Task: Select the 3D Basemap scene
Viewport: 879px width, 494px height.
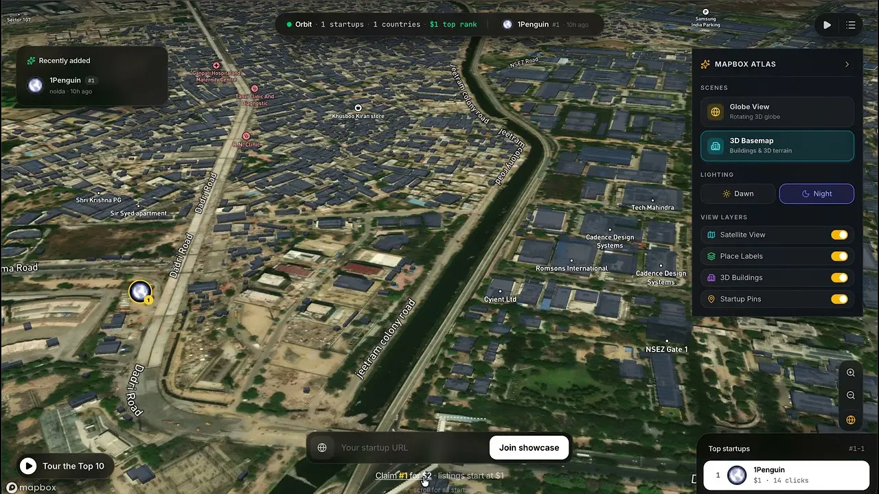Action: (x=777, y=145)
